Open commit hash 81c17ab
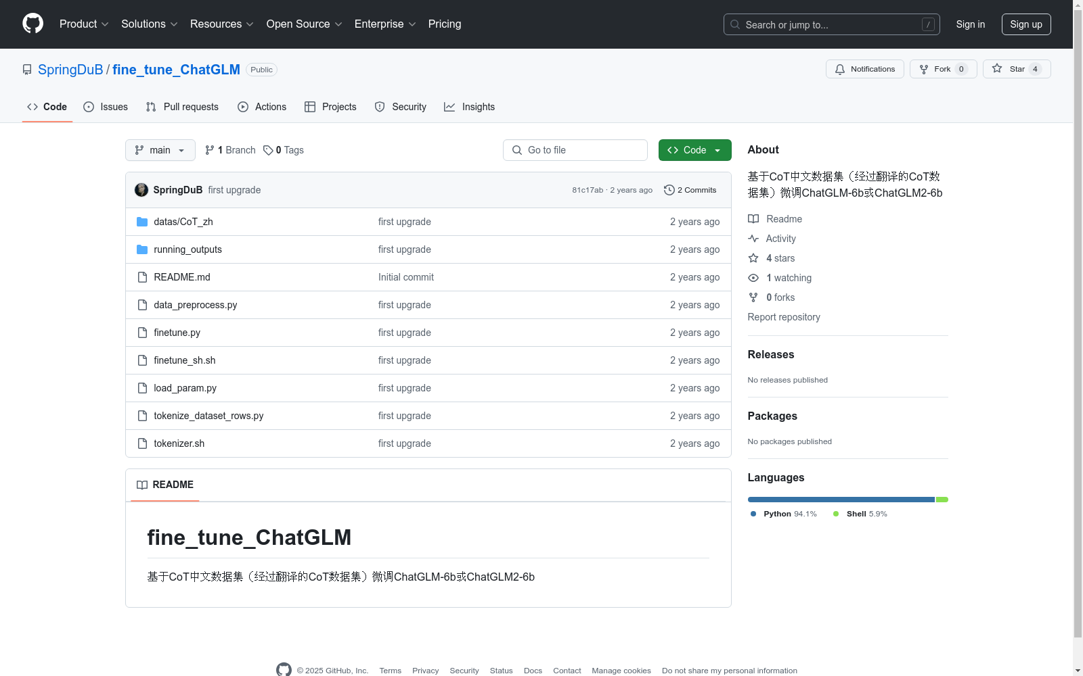 pyautogui.click(x=587, y=190)
